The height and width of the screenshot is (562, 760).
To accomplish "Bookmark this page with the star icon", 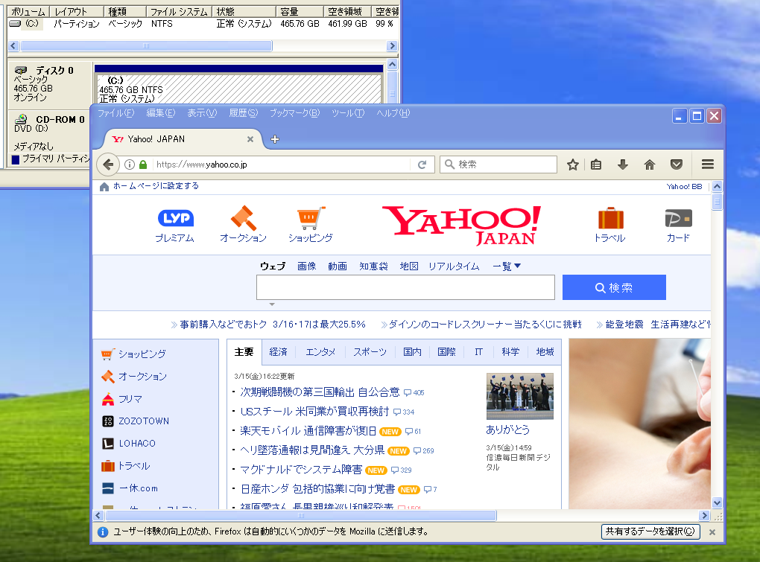I will tap(573, 164).
